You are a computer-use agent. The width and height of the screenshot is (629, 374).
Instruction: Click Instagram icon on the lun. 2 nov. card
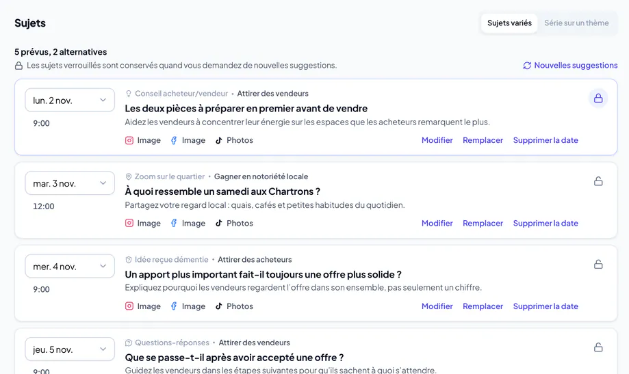pos(129,140)
